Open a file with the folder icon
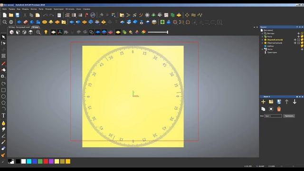The image size is (304, 171). pos(11,15)
